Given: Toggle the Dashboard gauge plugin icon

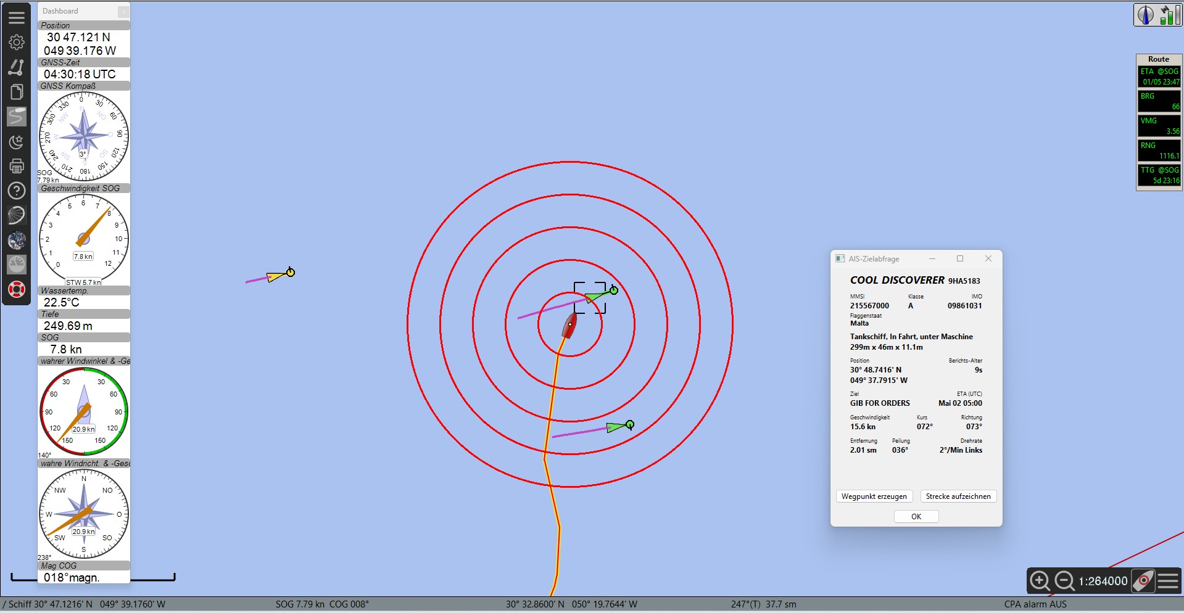Looking at the screenshot, I should coord(17,265).
